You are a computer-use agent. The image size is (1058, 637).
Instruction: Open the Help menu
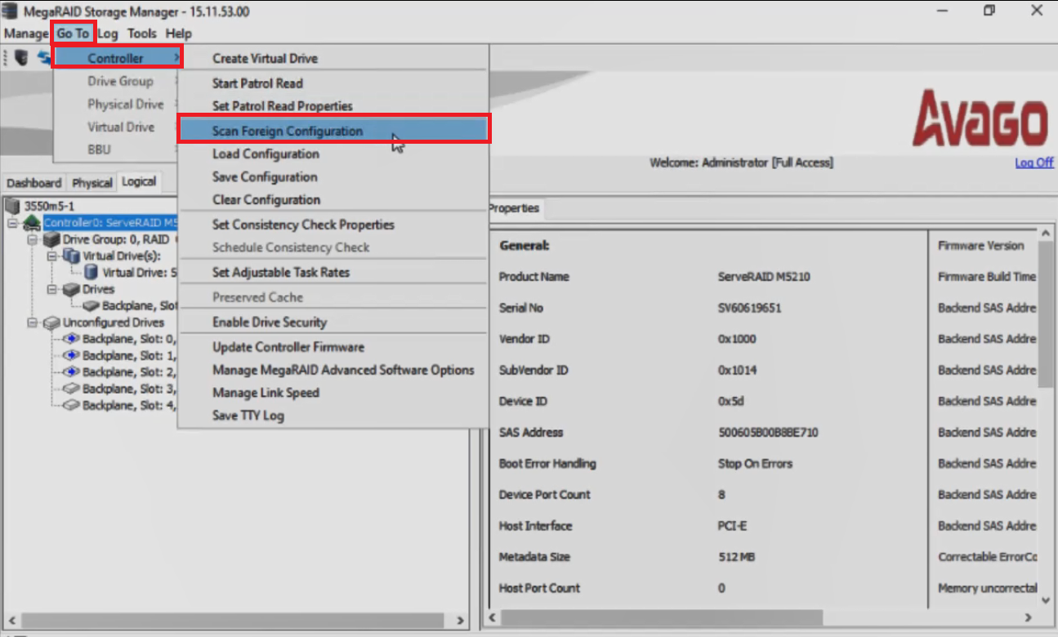pyautogui.click(x=178, y=33)
